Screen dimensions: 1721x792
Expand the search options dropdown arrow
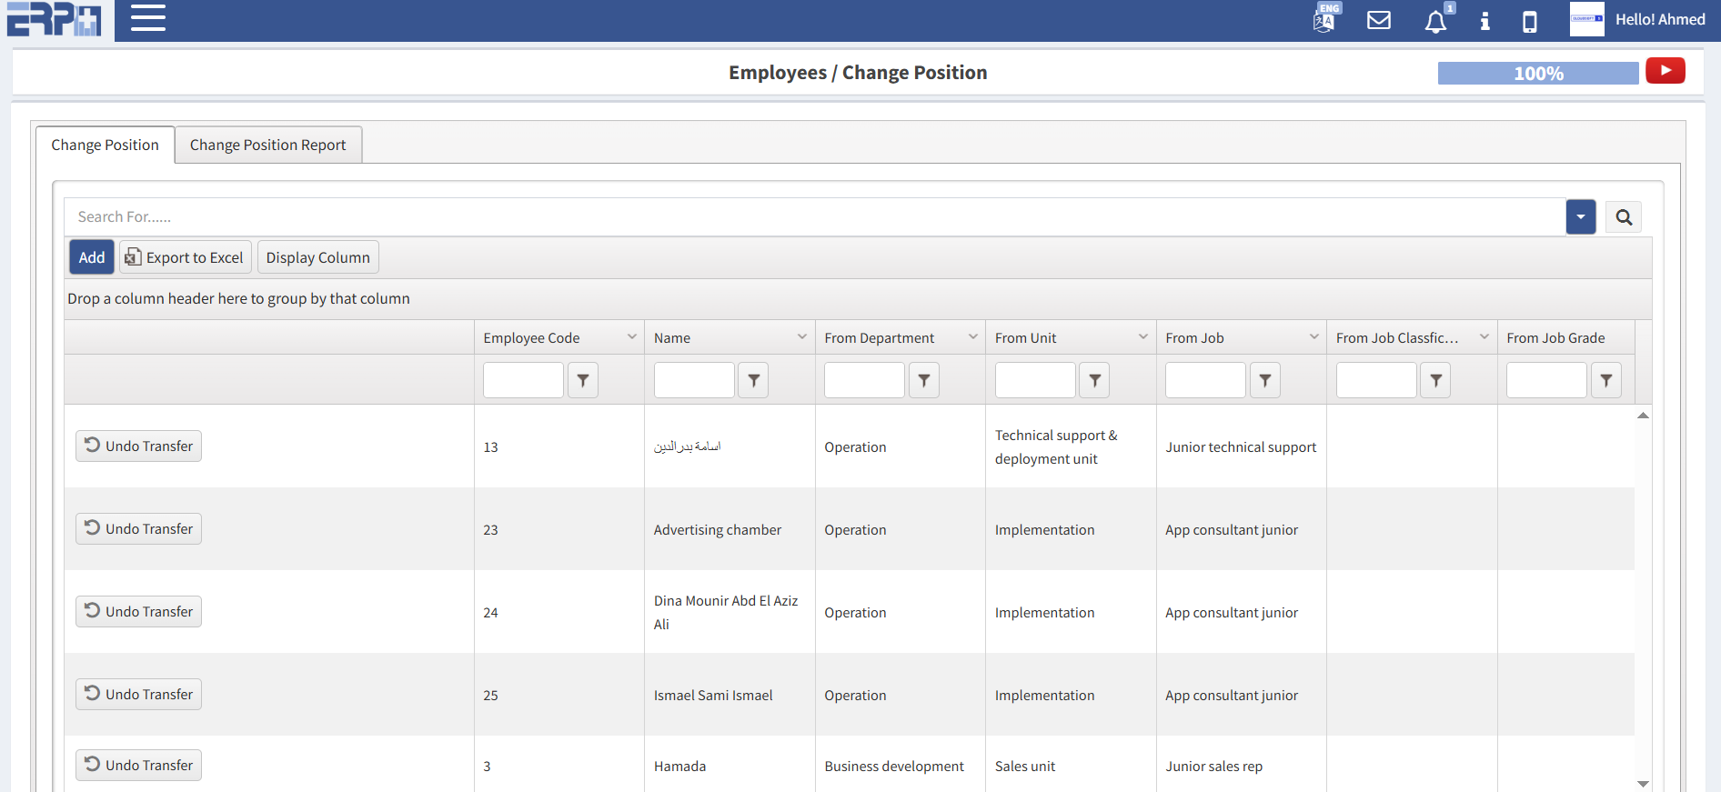[1581, 217]
